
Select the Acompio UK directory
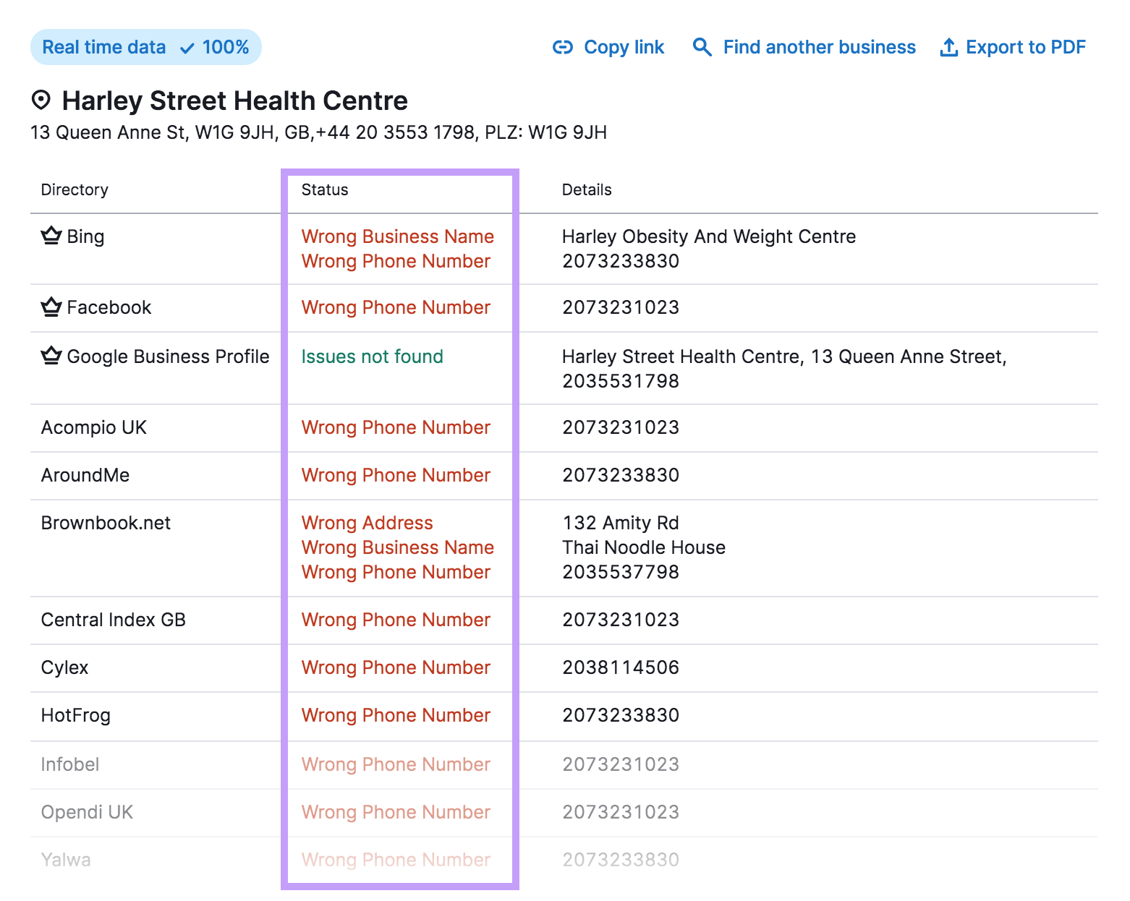tap(94, 427)
